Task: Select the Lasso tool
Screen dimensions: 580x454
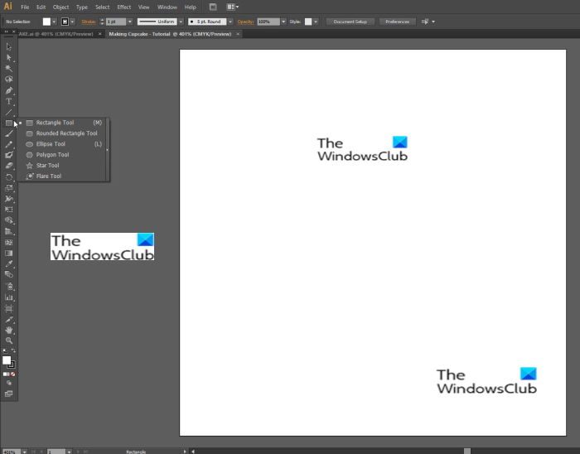Action: 9,79
